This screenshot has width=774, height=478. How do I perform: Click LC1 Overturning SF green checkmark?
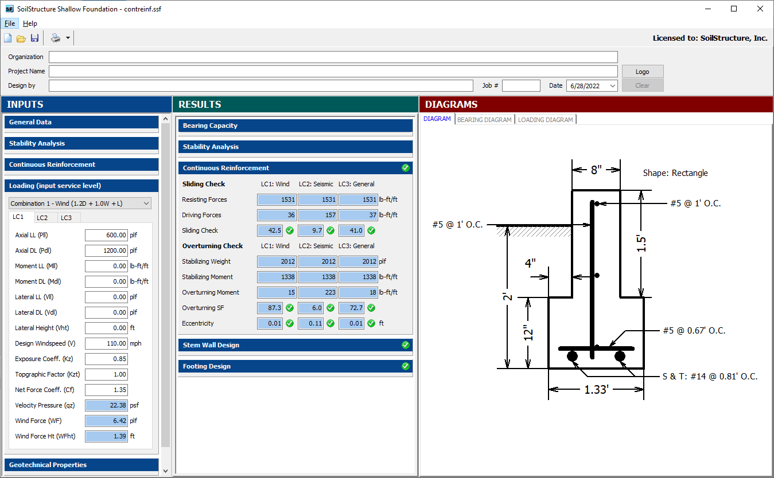click(290, 308)
